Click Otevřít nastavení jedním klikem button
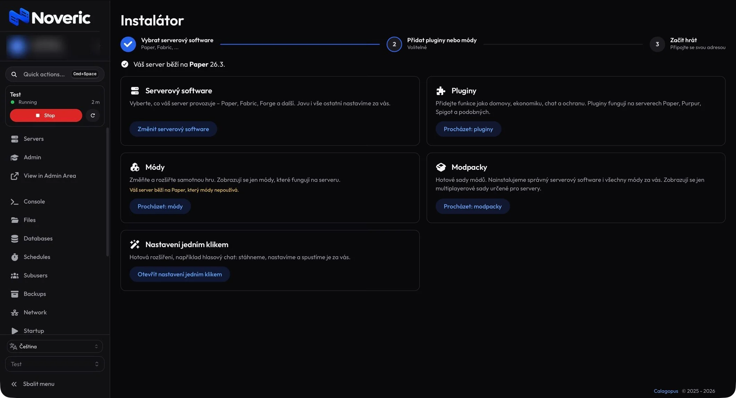The width and height of the screenshot is (736, 398). click(179, 274)
